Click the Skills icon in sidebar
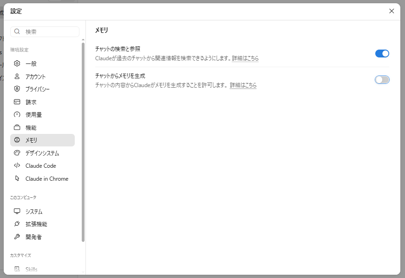This screenshot has height=278, width=405. [x=17, y=269]
